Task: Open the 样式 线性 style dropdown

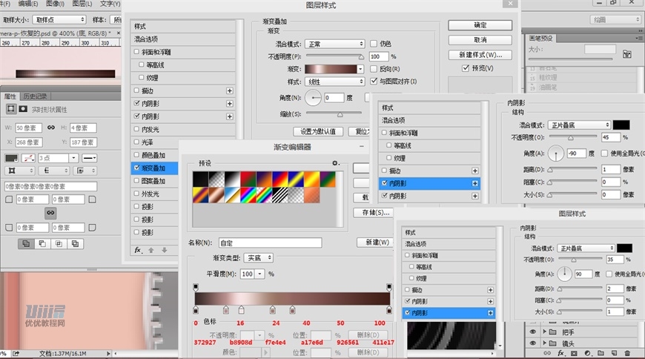Action: pos(335,82)
